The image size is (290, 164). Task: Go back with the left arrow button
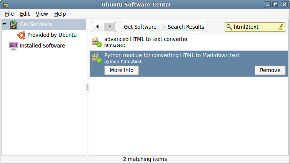(98, 27)
